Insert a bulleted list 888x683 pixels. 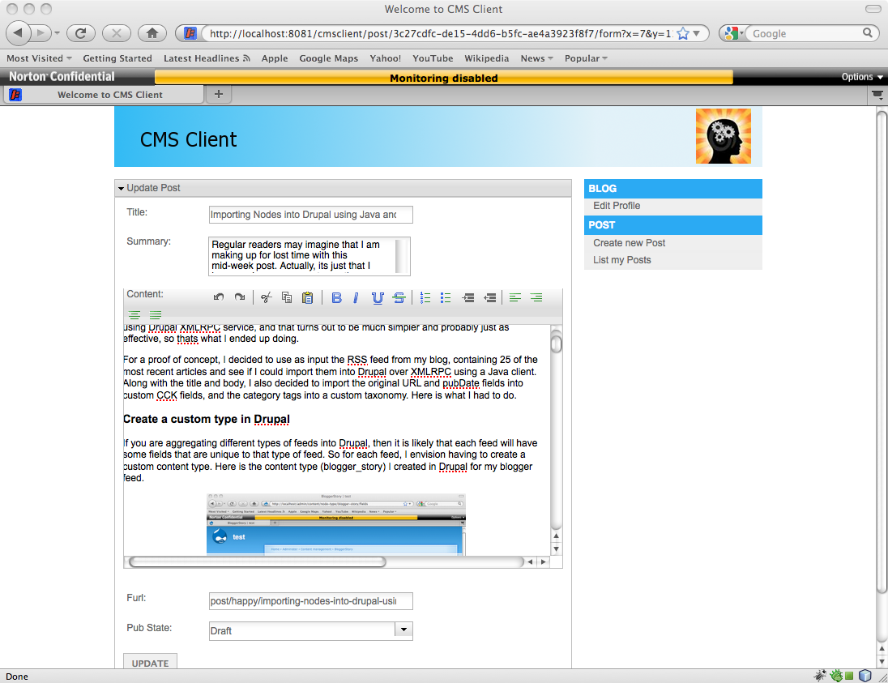446,298
